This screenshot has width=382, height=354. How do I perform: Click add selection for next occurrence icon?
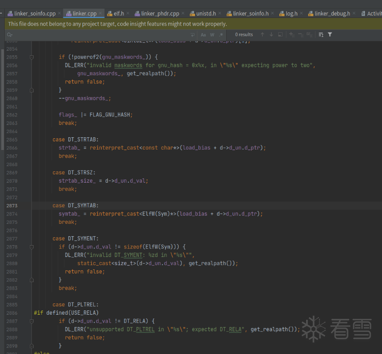pyautogui.click(x=292, y=35)
